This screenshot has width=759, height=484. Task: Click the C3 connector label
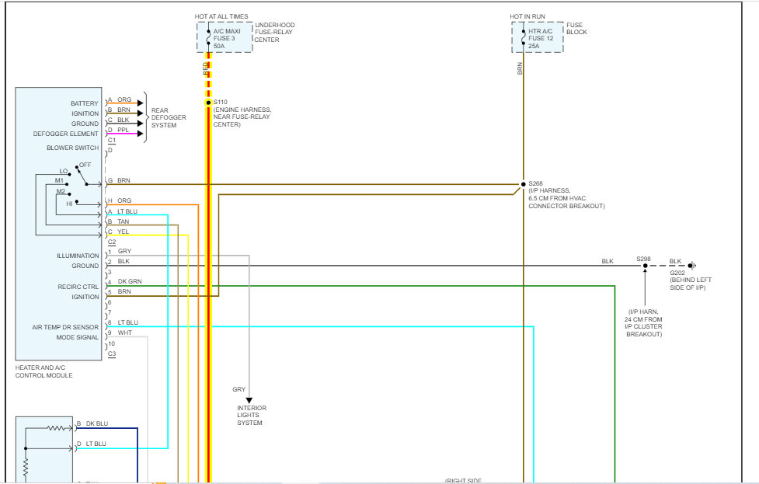pyautogui.click(x=112, y=353)
